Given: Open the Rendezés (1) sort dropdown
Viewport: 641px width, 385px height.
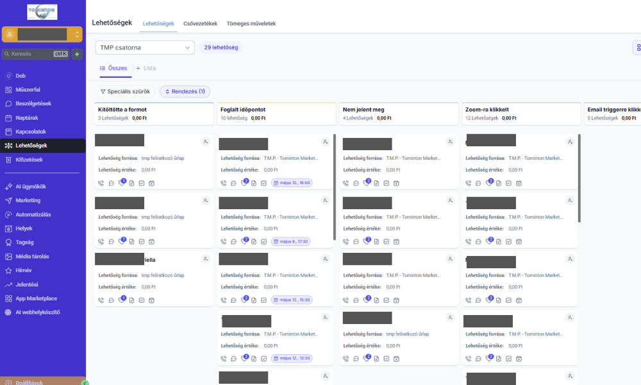Looking at the screenshot, I should coord(185,92).
